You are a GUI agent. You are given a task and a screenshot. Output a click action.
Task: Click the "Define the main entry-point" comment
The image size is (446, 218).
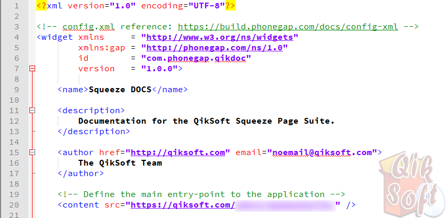[201, 194]
